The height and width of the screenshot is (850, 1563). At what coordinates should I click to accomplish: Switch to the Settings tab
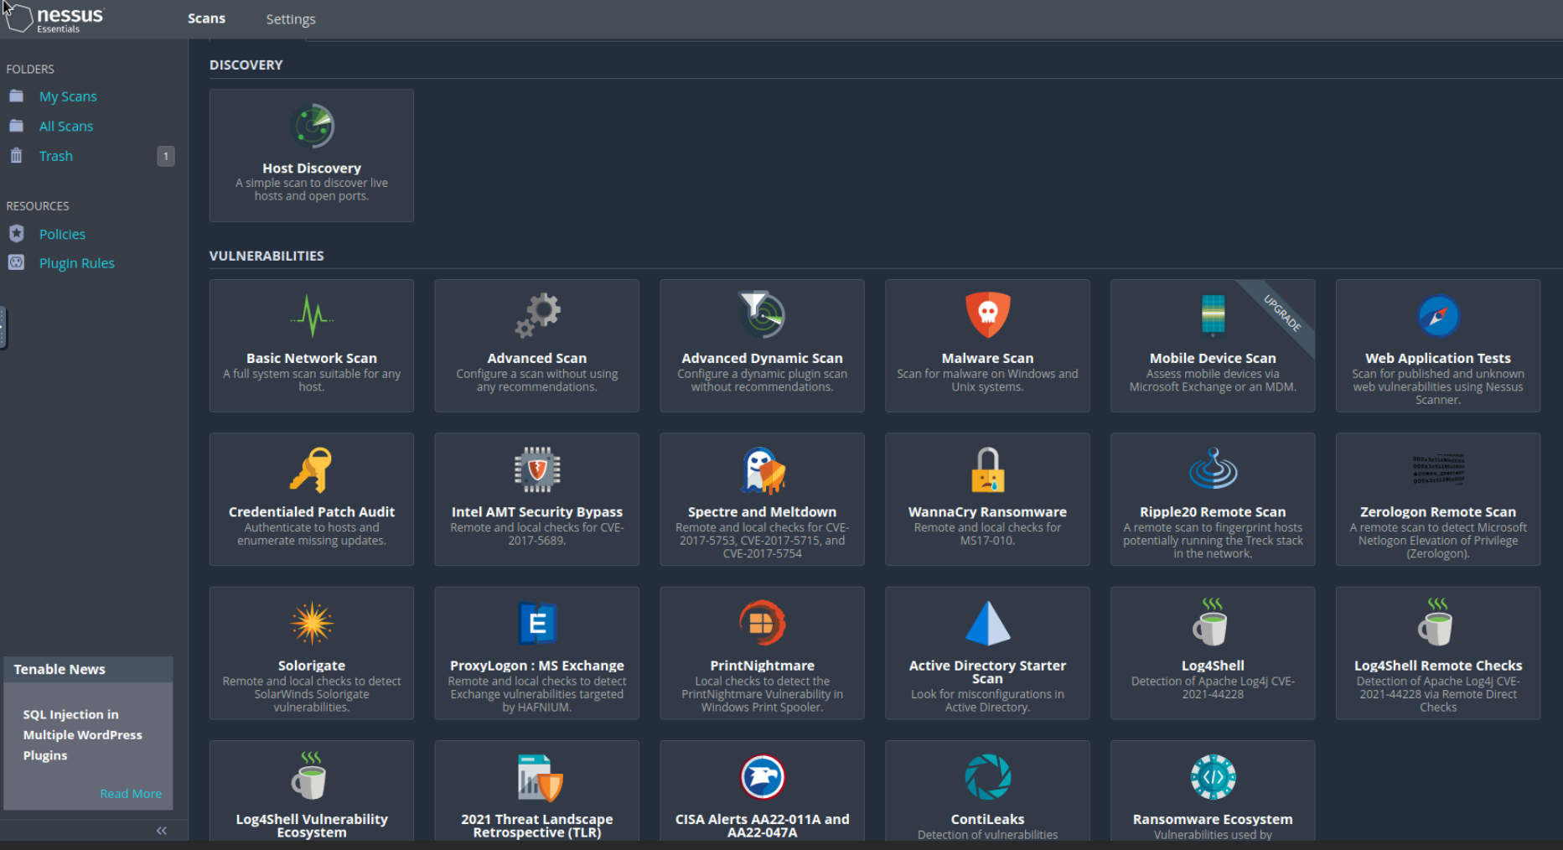291,19
